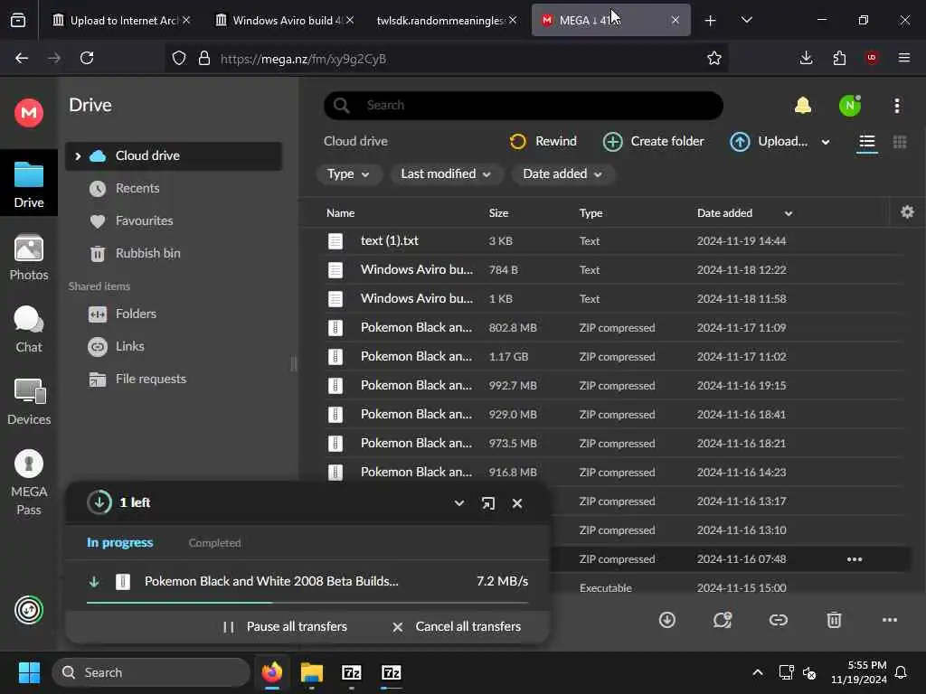This screenshot has height=694, width=926.
Task: Open column settings gear
Action: [x=907, y=211]
